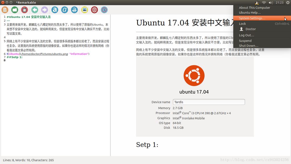Click the Processor value 'Intel Core i3 CPU'
The height and width of the screenshot is (164, 291).
tap(202, 113)
